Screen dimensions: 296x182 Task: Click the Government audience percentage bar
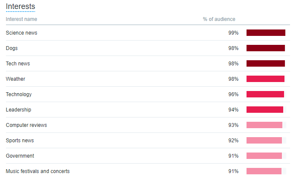(x=264, y=156)
